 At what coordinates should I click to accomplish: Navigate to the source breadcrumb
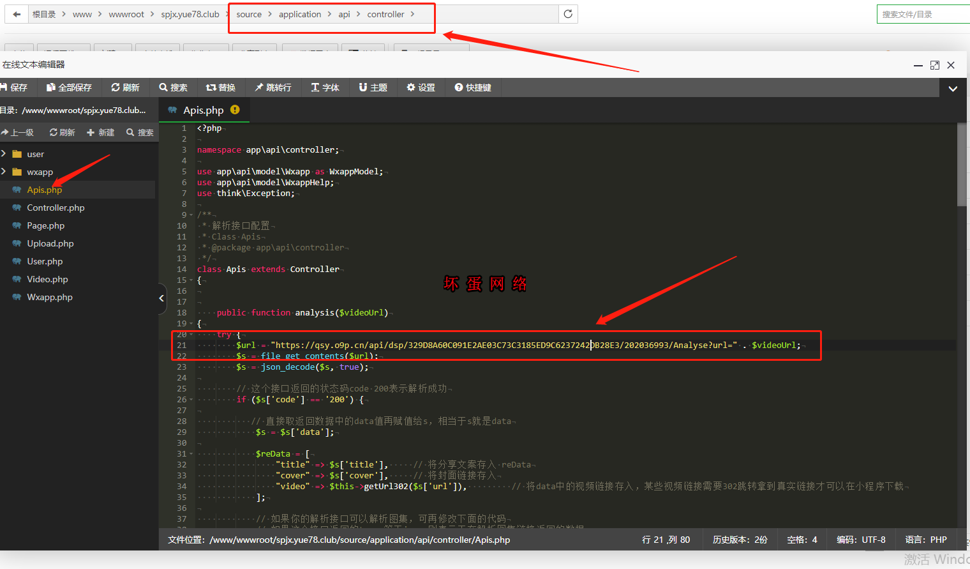point(249,14)
